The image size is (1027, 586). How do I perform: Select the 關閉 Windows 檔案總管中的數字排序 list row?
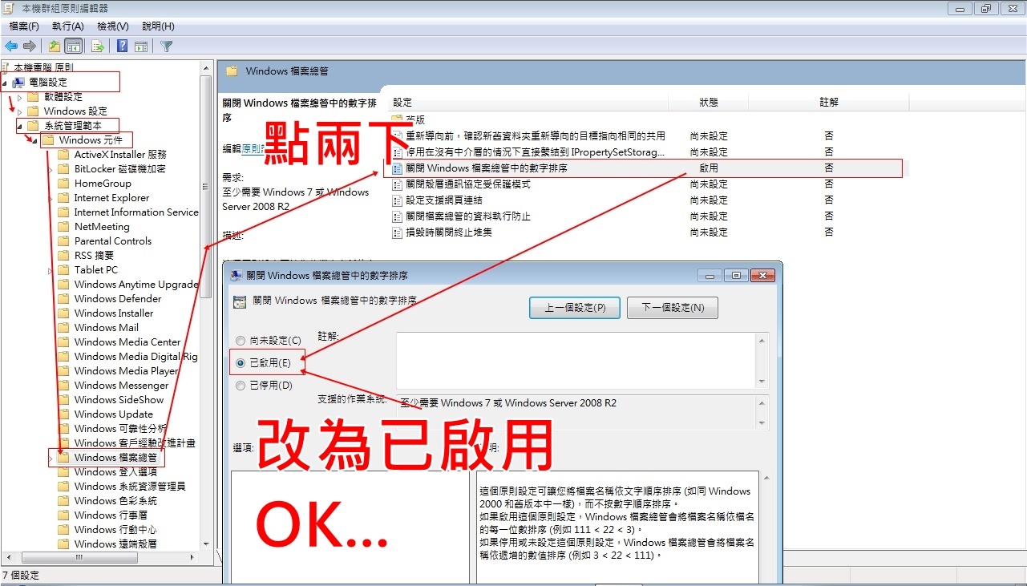point(642,168)
